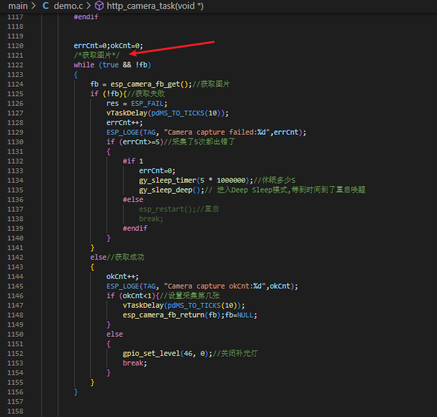Click "Camera capture failed:%d" string
Viewport: 437px width, 417px height.
click(x=216, y=133)
